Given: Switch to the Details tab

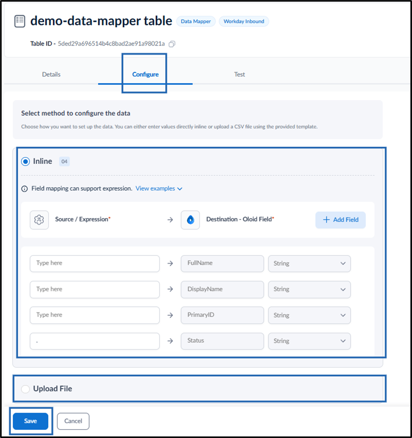Looking at the screenshot, I should 51,74.
